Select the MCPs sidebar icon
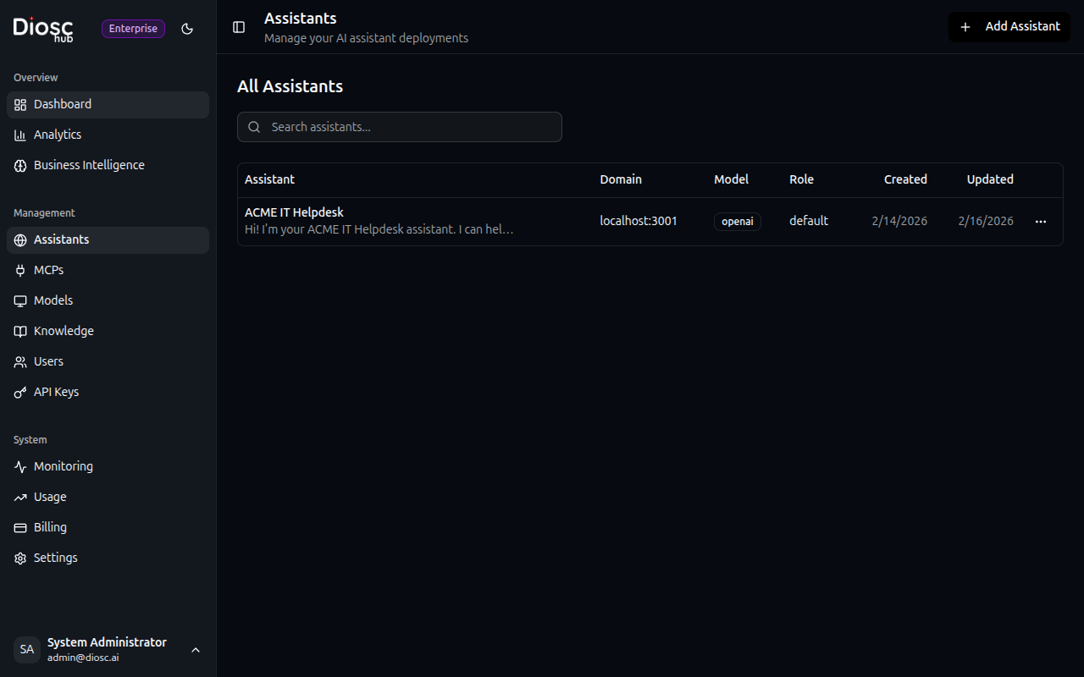The image size is (1084, 677). pos(19,269)
